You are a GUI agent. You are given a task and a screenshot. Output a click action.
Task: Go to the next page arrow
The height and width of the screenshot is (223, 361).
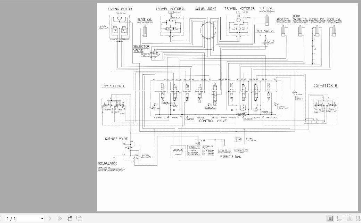(x=50, y=218)
